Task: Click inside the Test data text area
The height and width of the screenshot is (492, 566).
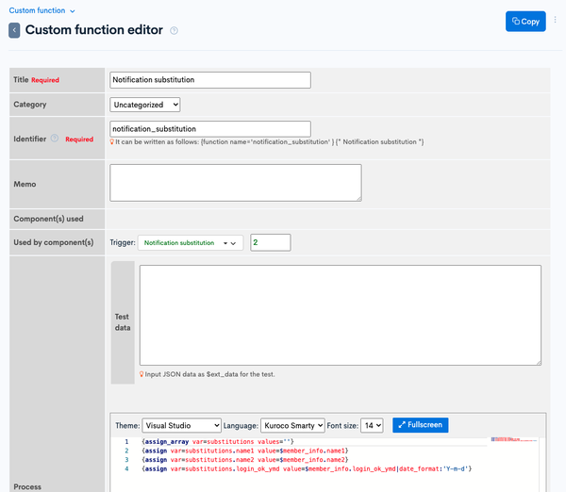Action: [341, 315]
